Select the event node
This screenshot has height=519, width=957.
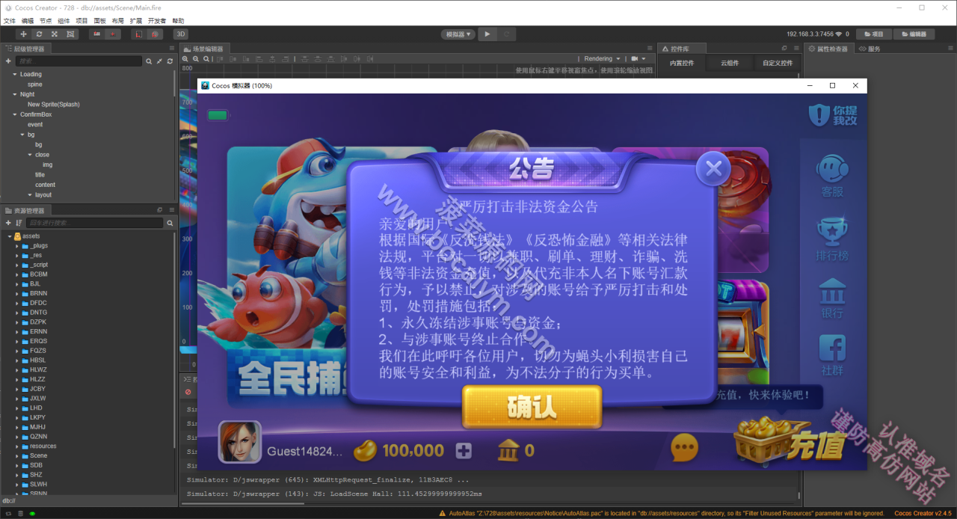pyautogui.click(x=35, y=125)
